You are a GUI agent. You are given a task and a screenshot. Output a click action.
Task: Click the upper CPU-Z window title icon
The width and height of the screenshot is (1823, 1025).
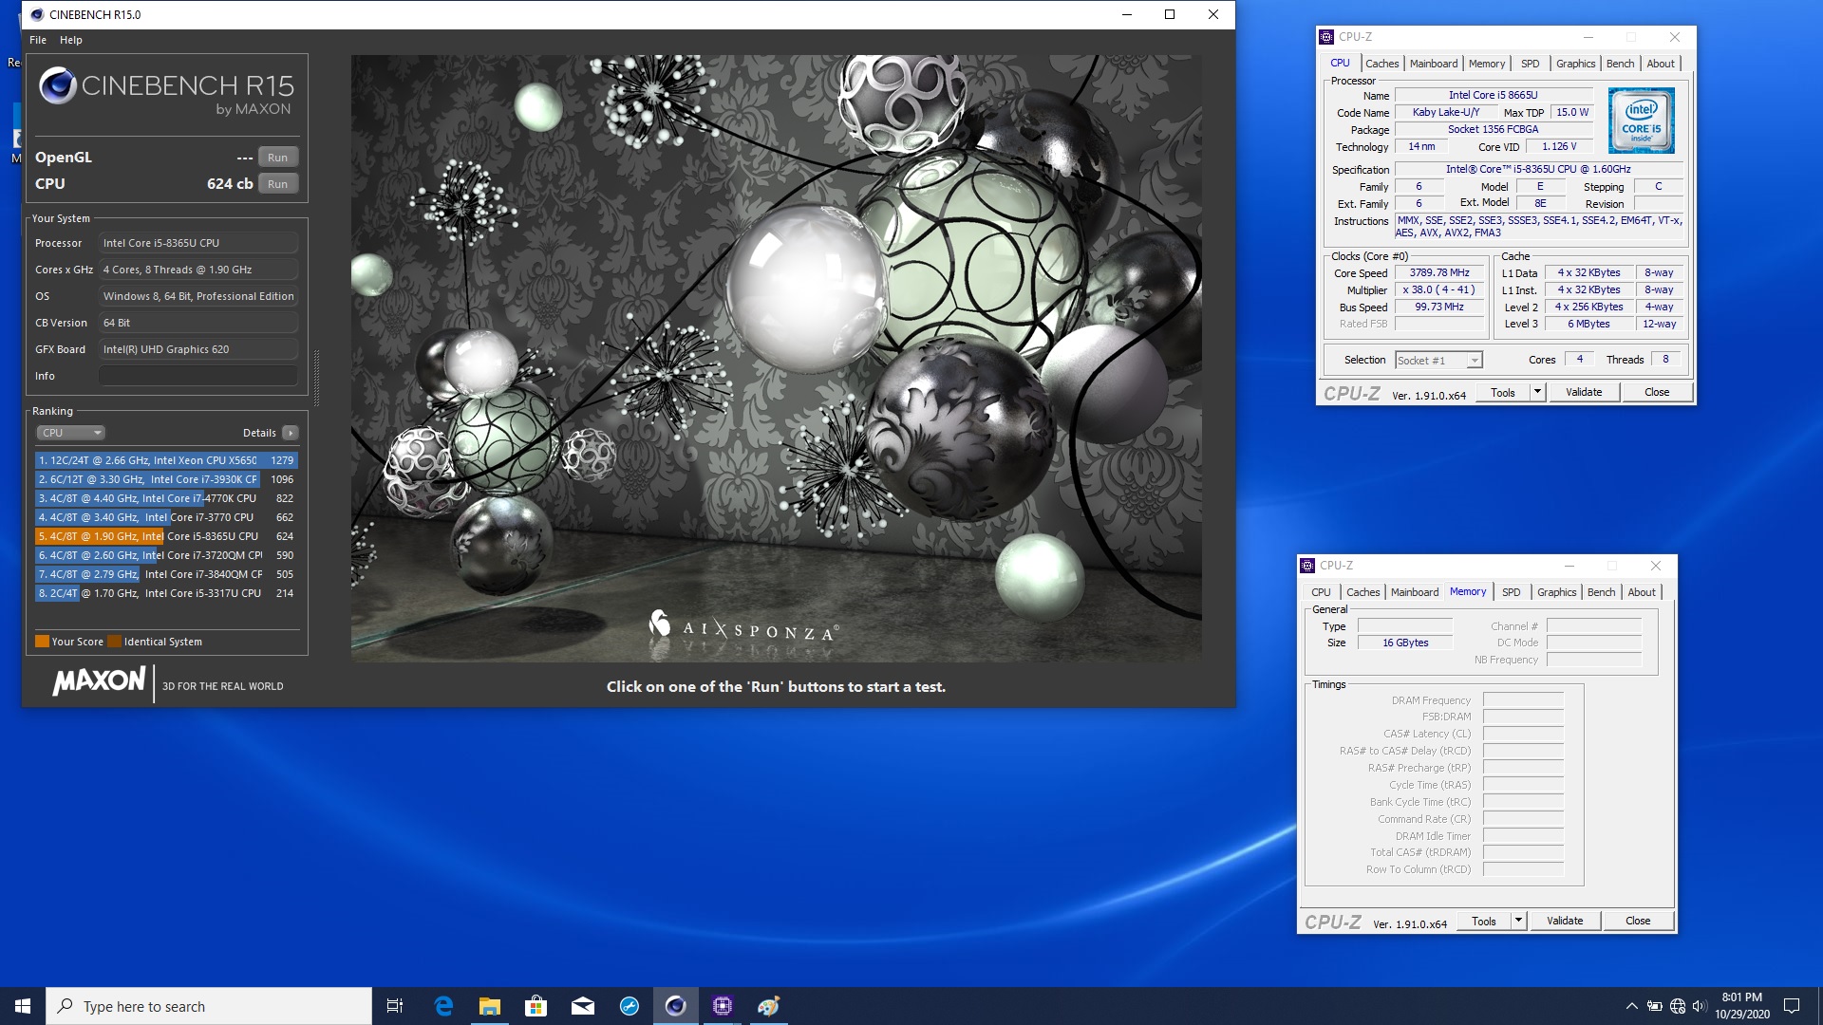point(1326,37)
